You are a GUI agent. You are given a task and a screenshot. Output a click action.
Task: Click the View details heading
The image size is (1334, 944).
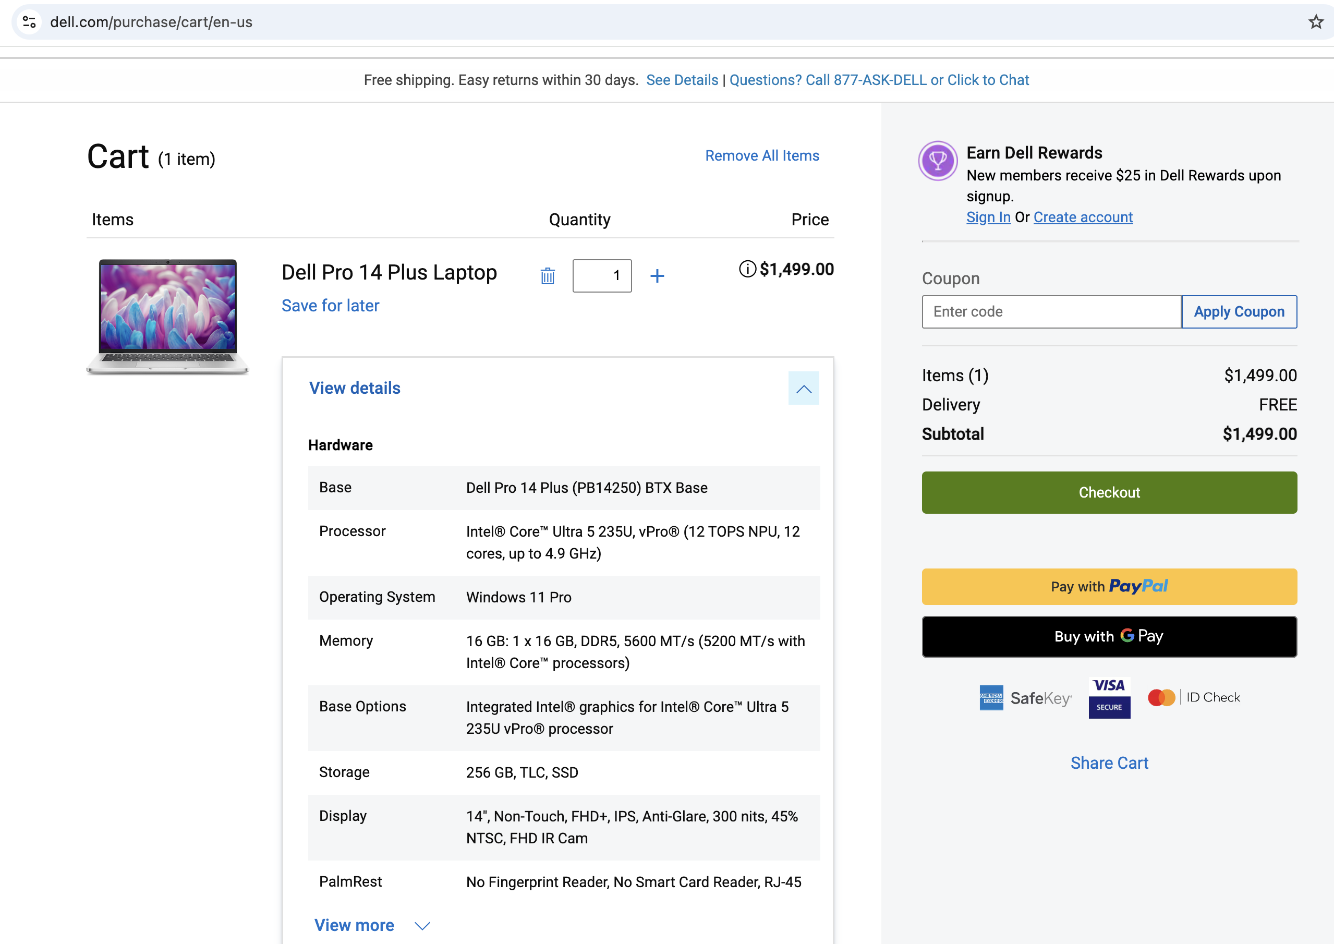pos(355,389)
